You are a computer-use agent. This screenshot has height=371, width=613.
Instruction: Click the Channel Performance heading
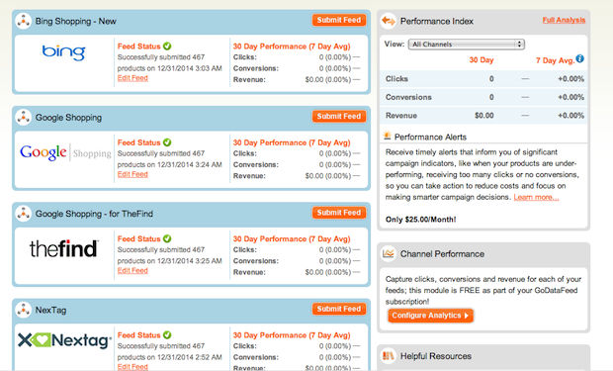point(442,254)
